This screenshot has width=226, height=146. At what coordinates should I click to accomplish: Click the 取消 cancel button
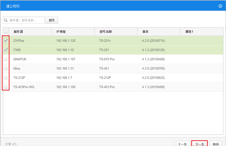pyautogui.click(x=215, y=144)
